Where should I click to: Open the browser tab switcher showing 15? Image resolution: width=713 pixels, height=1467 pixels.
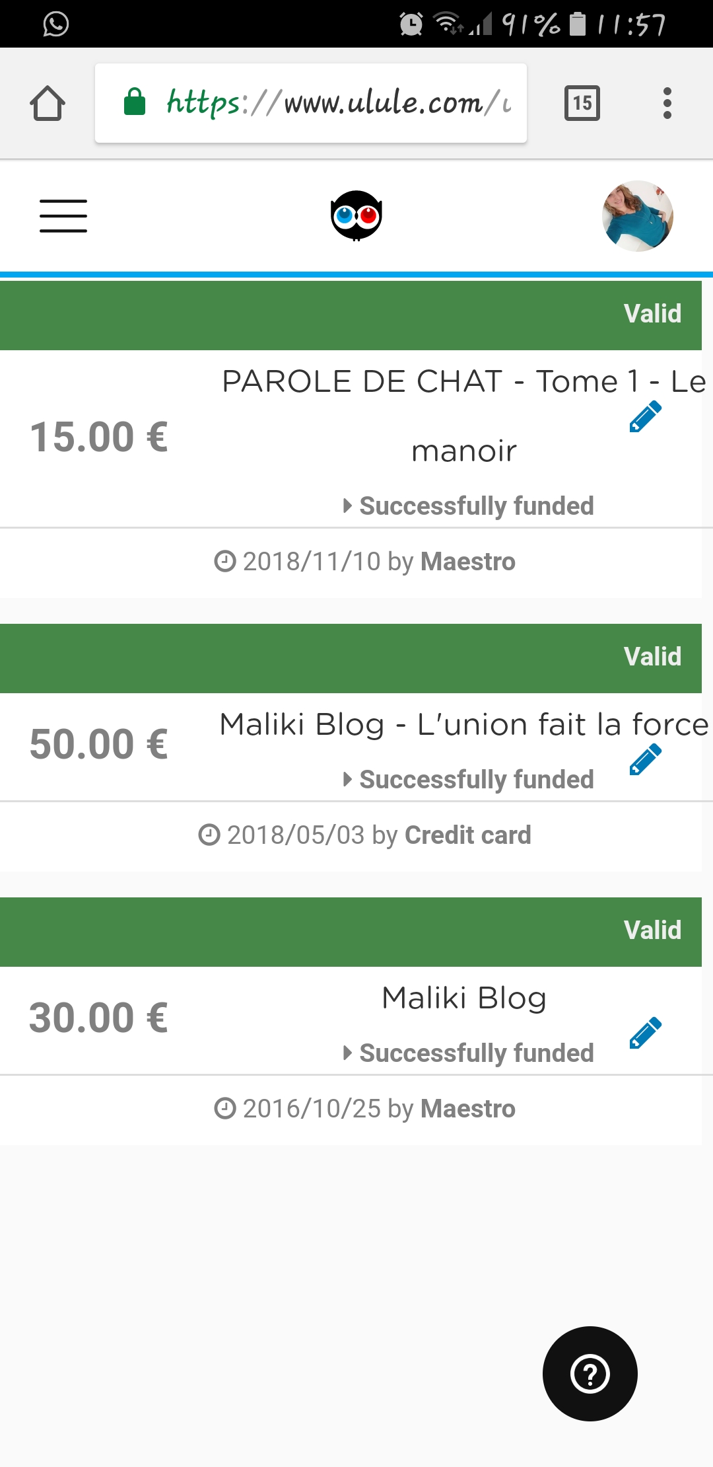pos(582,103)
